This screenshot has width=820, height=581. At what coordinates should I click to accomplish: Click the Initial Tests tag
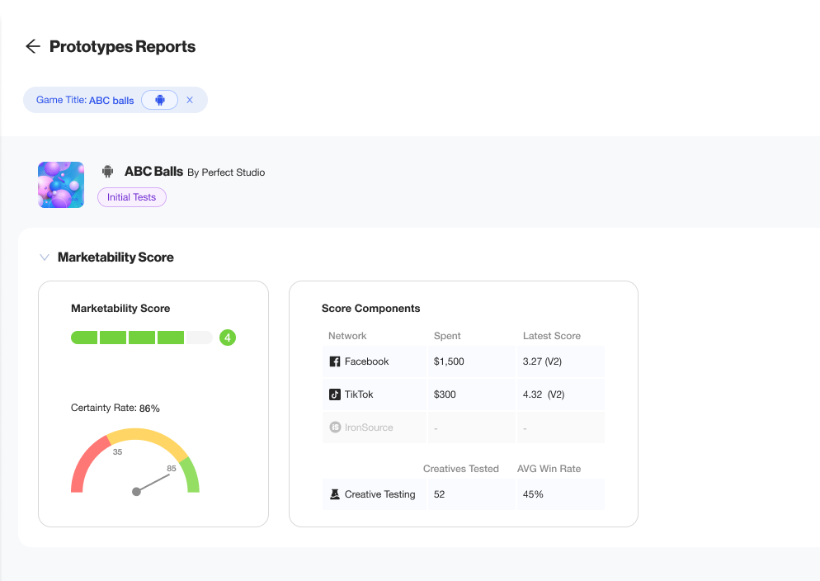pyautogui.click(x=132, y=197)
